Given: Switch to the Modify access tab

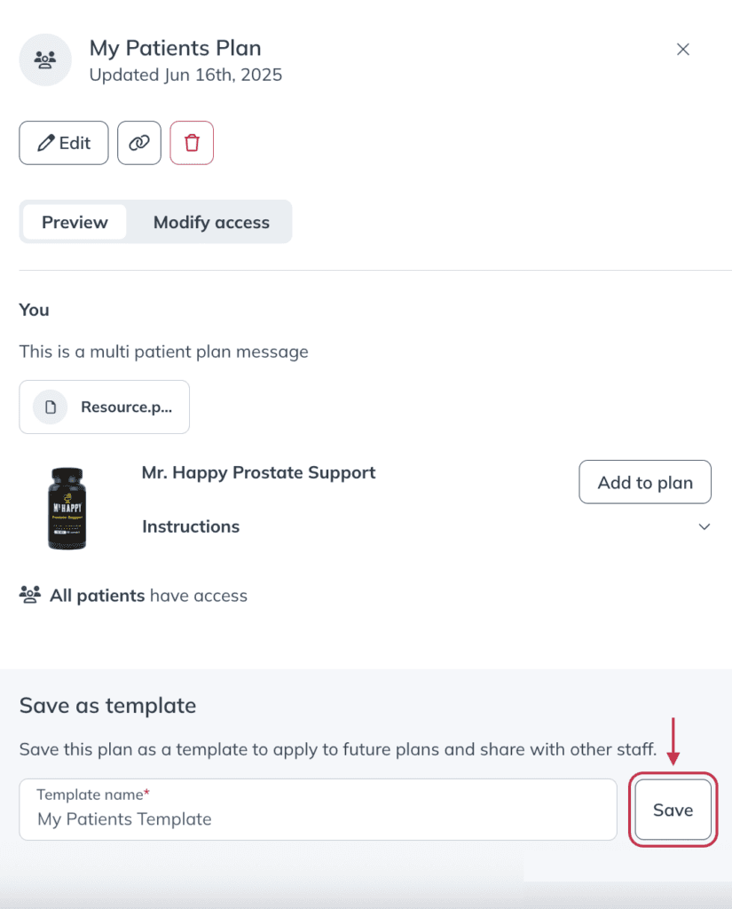Looking at the screenshot, I should (211, 222).
